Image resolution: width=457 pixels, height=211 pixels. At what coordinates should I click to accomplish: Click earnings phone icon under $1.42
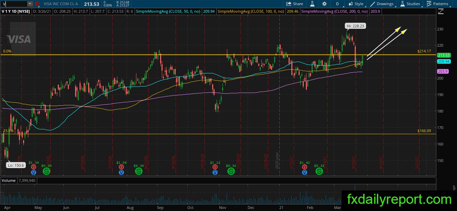(304, 167)
